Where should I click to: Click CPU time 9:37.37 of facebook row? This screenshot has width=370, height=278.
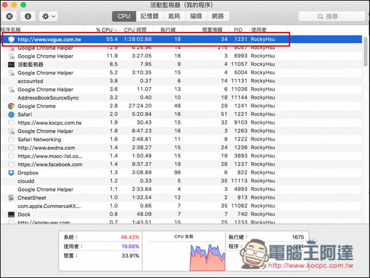(141, 164)
